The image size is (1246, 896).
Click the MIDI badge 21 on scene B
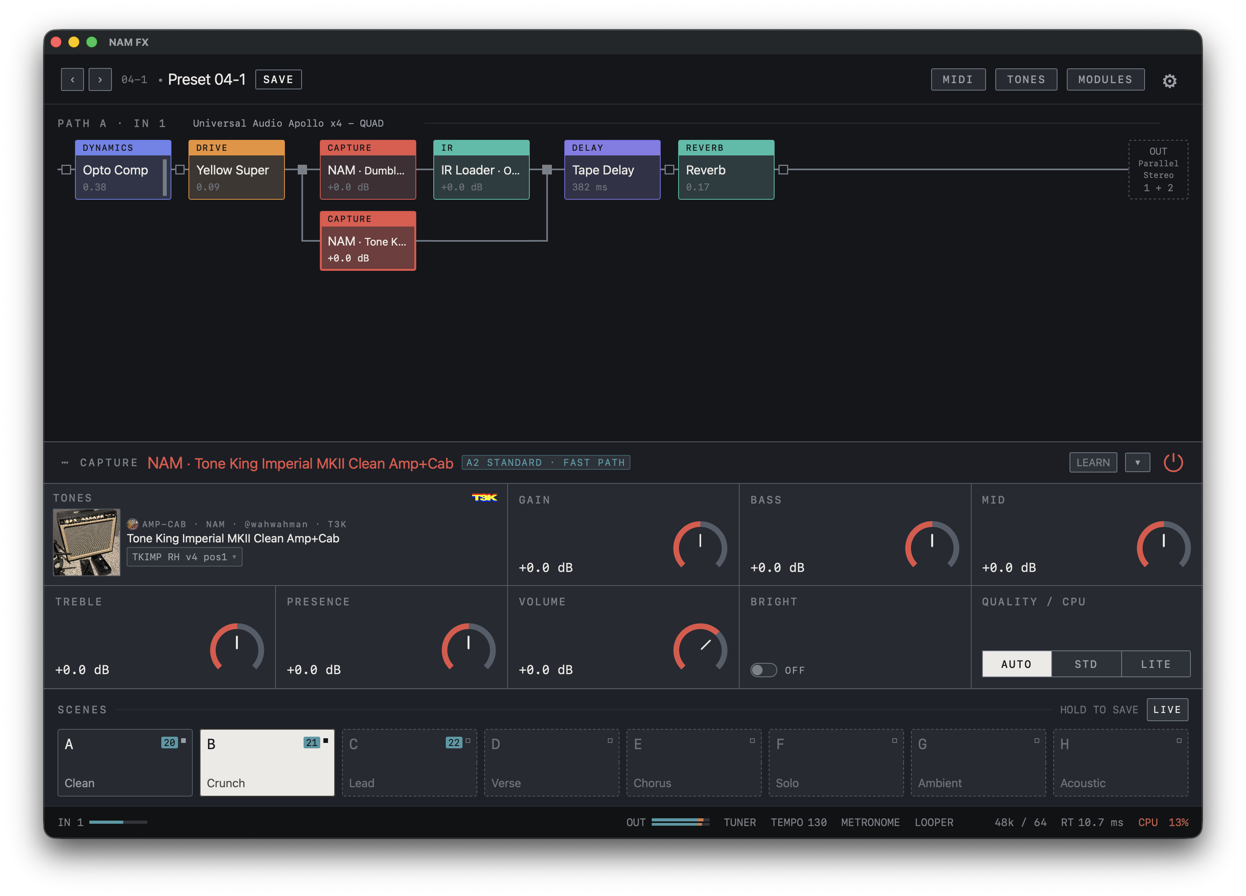[x=312, y=743]
